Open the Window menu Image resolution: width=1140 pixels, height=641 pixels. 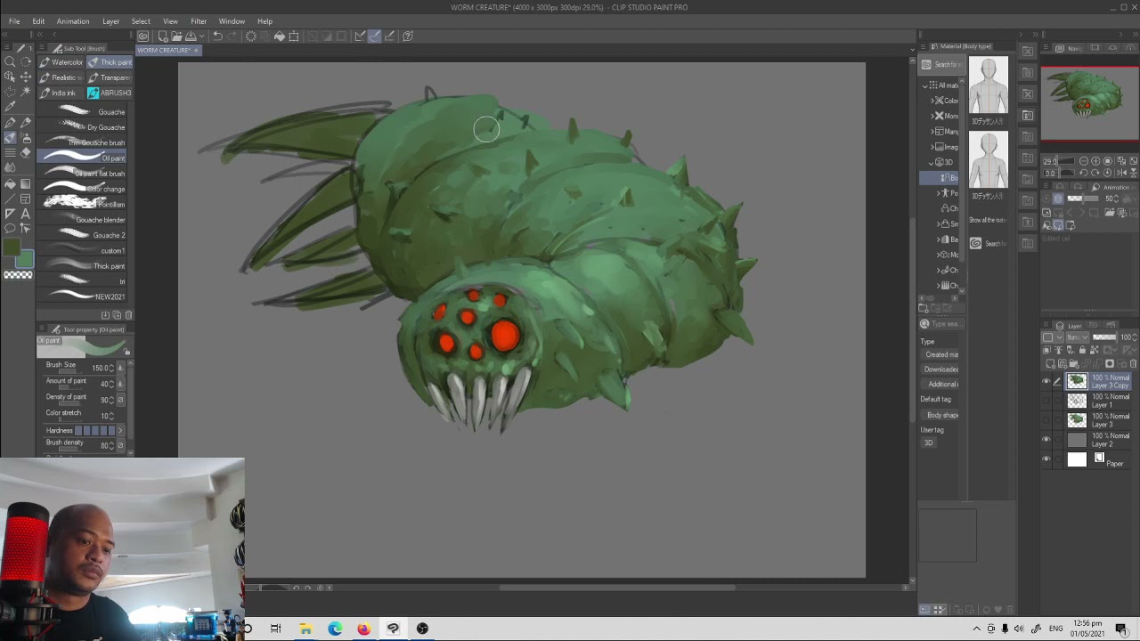coord(232,21)
